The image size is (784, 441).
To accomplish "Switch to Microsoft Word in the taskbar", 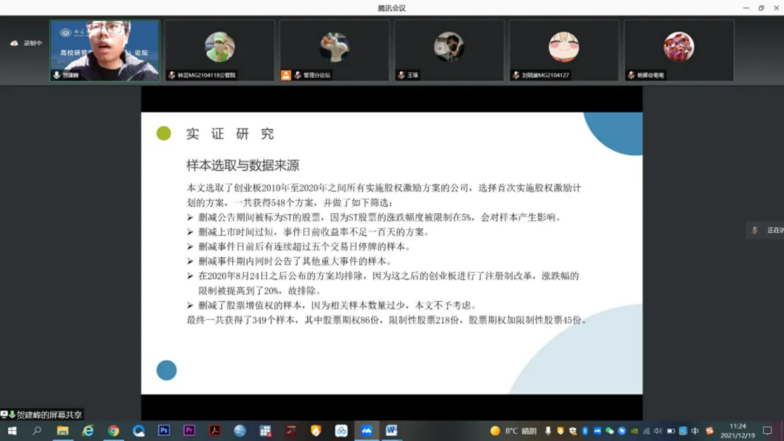I will (x=392, y=430).
